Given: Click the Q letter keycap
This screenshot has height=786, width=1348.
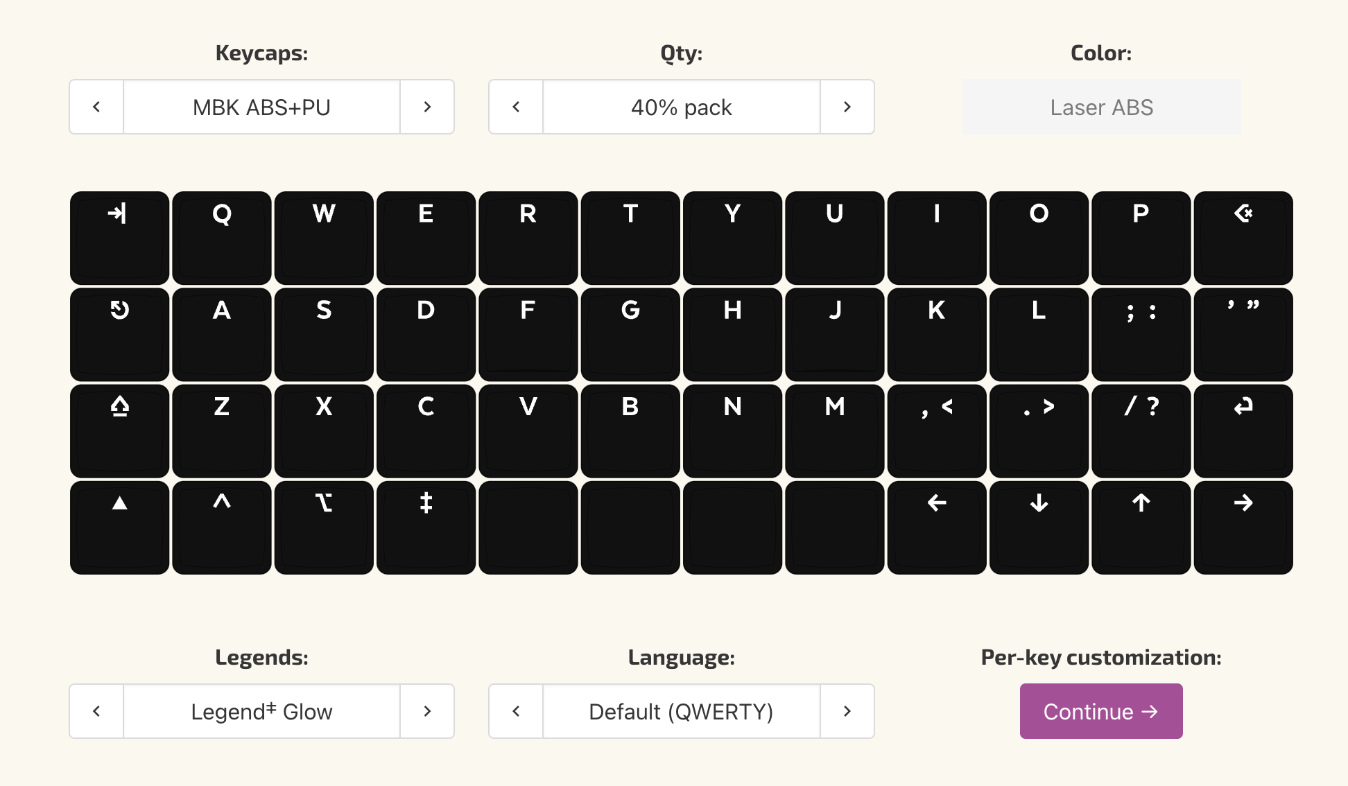Looking at the screenshot, I should click(x=222, y=237).
